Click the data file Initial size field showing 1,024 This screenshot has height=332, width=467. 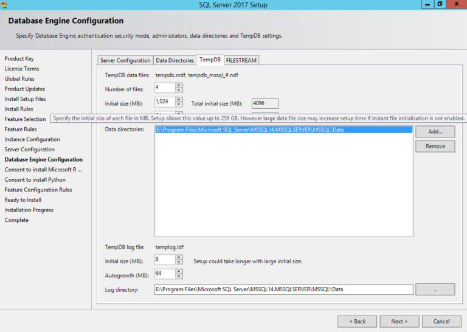165,102
